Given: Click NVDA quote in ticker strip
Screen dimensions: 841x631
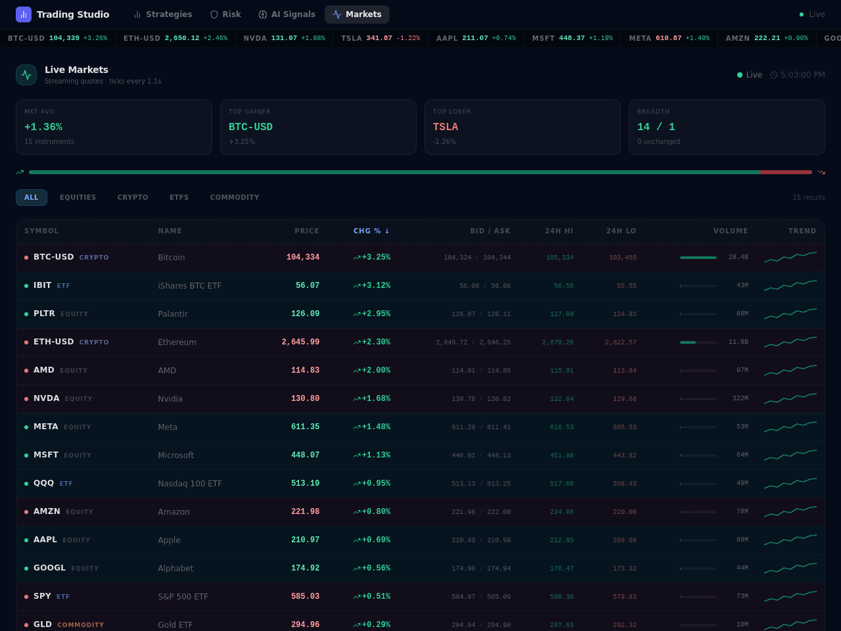Looking at the screenshot, I should point(284,38).
